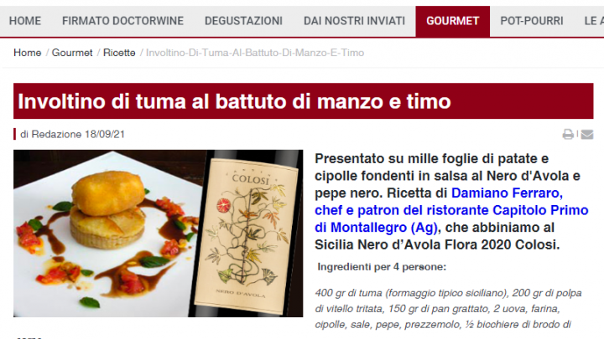Open the partially visible LE A menu item

594,21
